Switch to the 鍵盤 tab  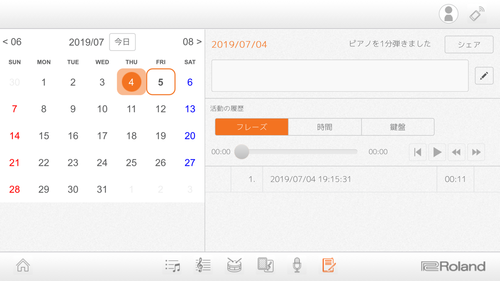[397, 127]
